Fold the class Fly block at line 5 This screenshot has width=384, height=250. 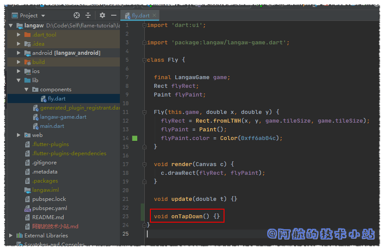pyautogui.click(x=144, y=60)
